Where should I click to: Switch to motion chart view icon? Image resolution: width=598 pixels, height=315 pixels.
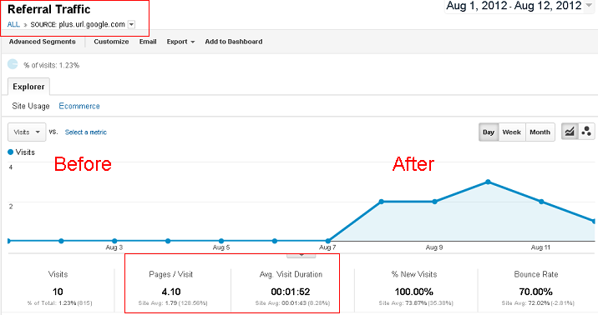(586, 132)
